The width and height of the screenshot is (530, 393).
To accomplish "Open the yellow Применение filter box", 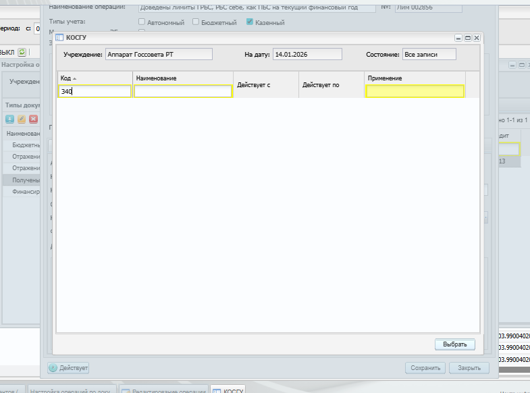I will [415, 91].
